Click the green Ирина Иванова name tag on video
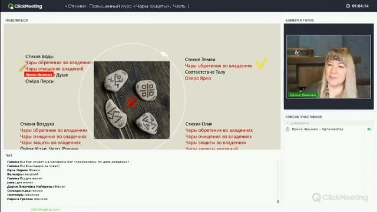 tap(303, 95)
